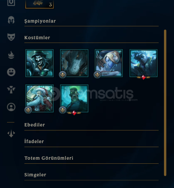Open the champions helmet icon in sidebar
Viewport: 174px width, 188px height.
coord(11,20)
